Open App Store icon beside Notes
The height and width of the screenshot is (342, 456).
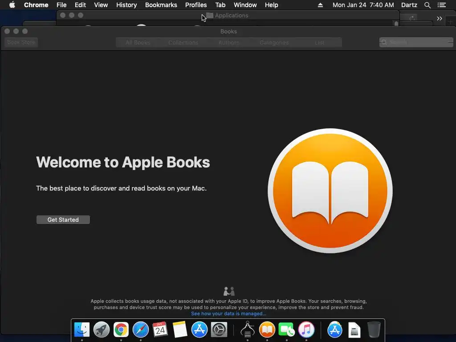199,330
